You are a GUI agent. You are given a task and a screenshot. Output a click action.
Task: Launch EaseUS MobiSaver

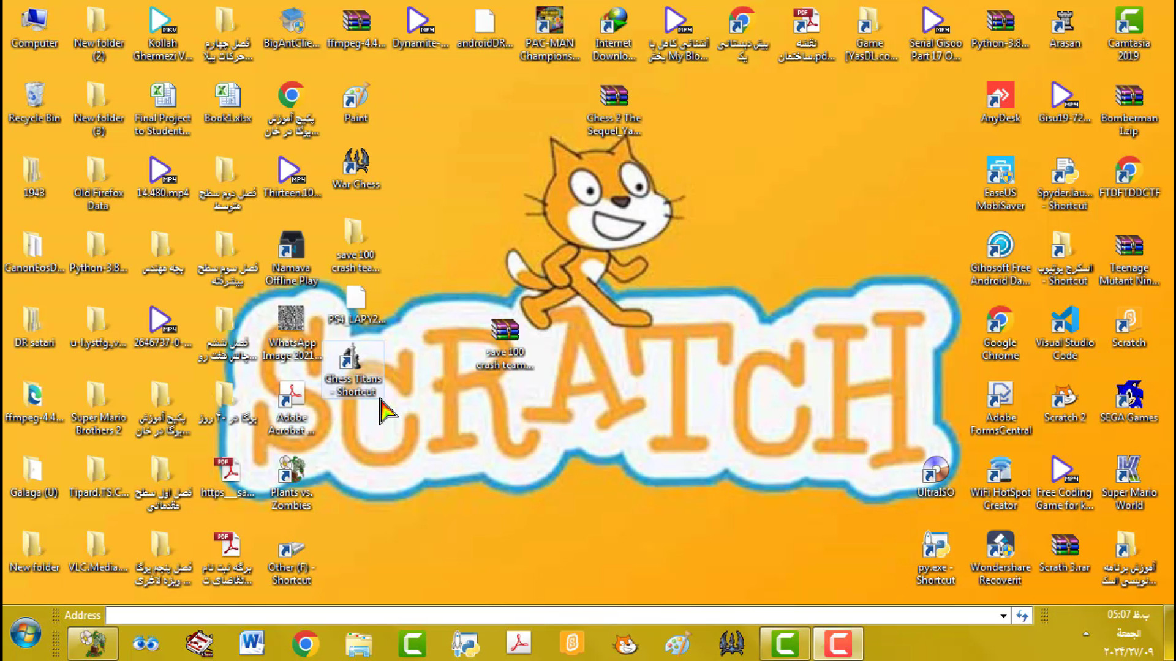[1000, 184]
